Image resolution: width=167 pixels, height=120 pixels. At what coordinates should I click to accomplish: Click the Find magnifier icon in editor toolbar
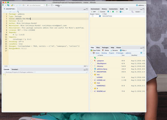pos(18,12)
